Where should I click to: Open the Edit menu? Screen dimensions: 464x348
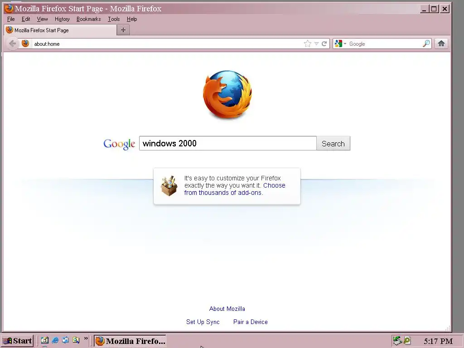pos(26,19)
